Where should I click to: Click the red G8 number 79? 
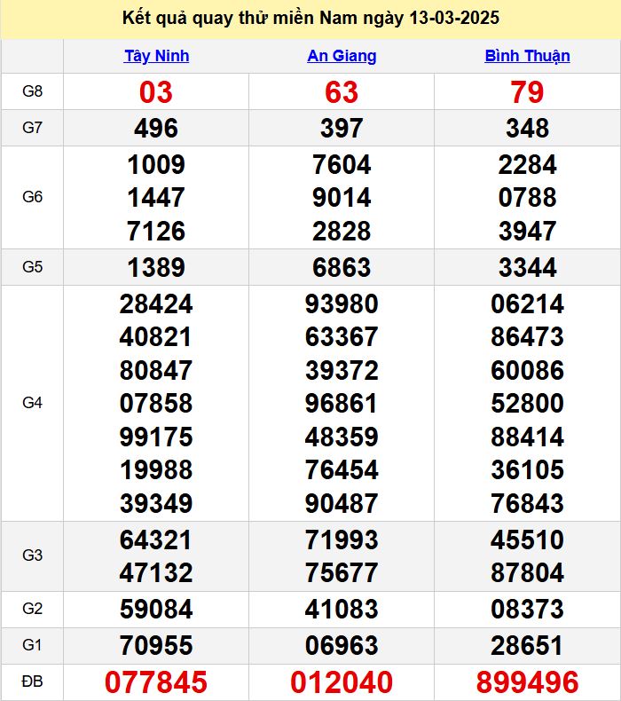point(527,92)
